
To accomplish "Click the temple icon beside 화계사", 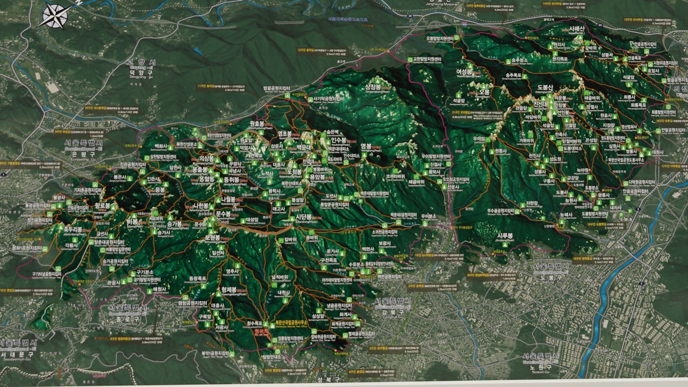I will click(x=355, y=316).
